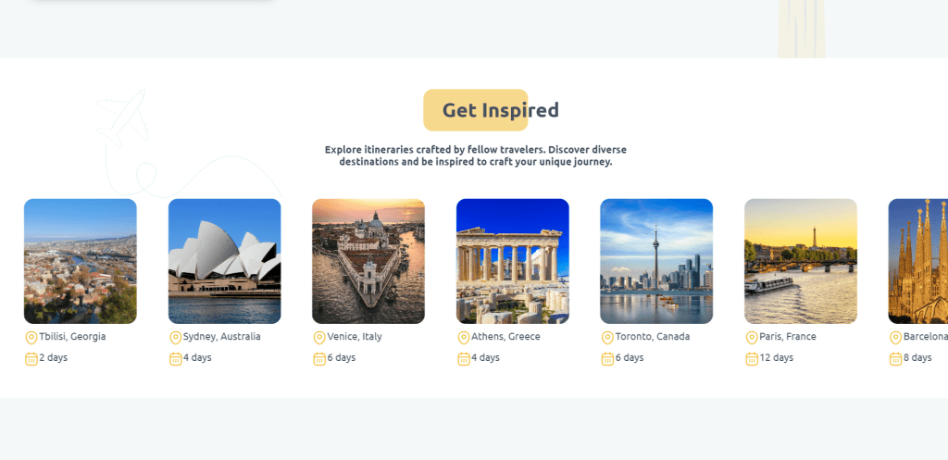View the Toronto skyline photo card
The image size is (948, 460).
click(x=656, y=261)
